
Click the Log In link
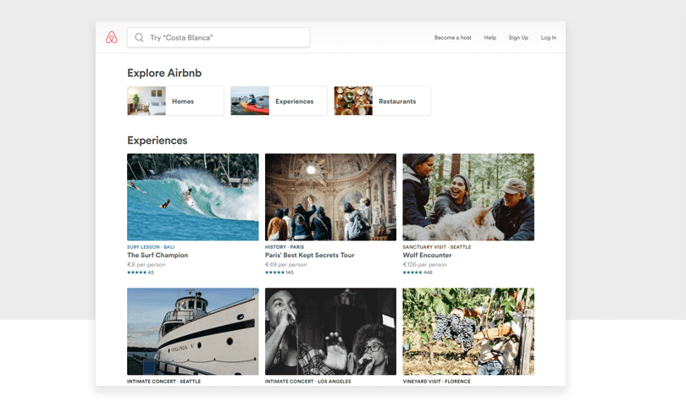pyautogui.click(x=549, y=37)
